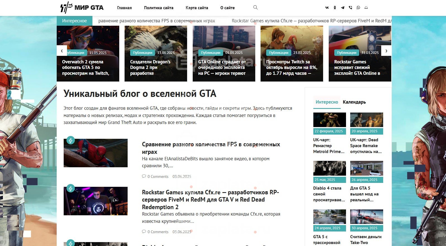
Task: Click lightning badge on Spider-Man thumbnail
Action: pos(70,140)
